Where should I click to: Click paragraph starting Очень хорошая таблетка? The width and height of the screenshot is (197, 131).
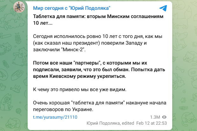click(x=100, y=106)
